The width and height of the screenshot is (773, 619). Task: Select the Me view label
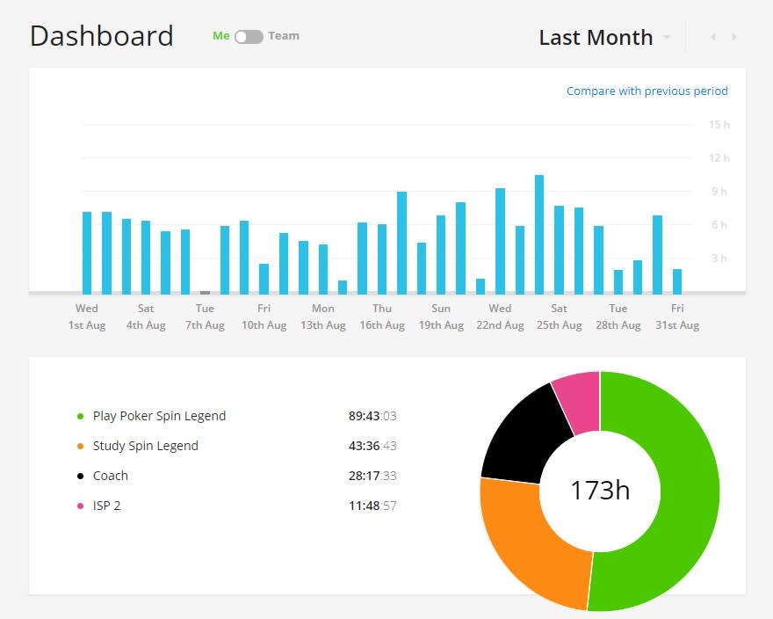coord(220,36)
